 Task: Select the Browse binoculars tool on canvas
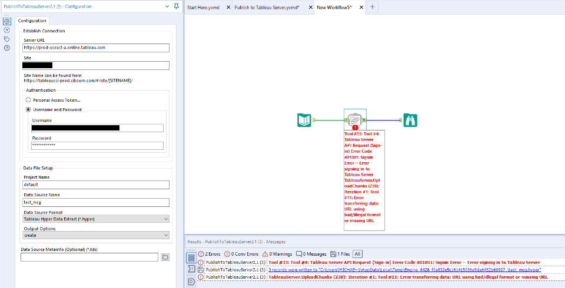(x=410, y=120)
